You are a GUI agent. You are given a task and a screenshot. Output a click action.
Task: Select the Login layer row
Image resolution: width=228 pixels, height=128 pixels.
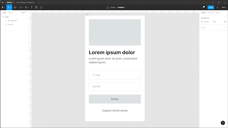click(15, 17)
